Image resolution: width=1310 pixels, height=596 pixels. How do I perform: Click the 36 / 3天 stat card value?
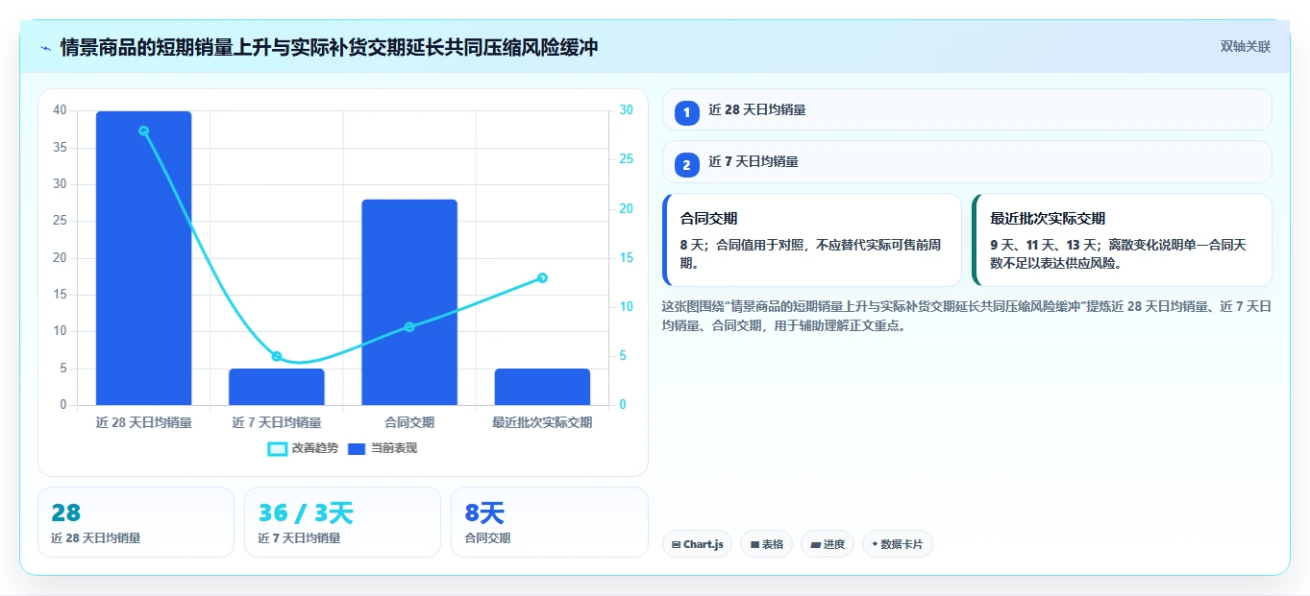pyautogui.click(x=306, y=513)
